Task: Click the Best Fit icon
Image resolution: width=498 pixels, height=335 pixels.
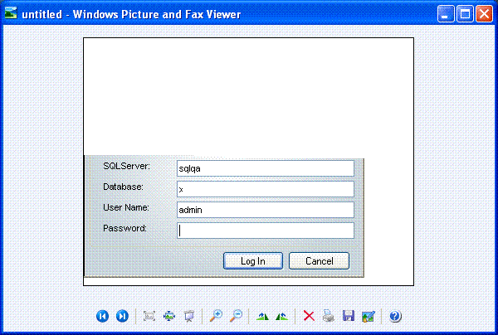Action: pos(149,316)
